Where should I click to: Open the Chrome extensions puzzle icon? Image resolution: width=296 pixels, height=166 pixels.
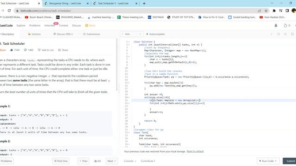(274, 11)
